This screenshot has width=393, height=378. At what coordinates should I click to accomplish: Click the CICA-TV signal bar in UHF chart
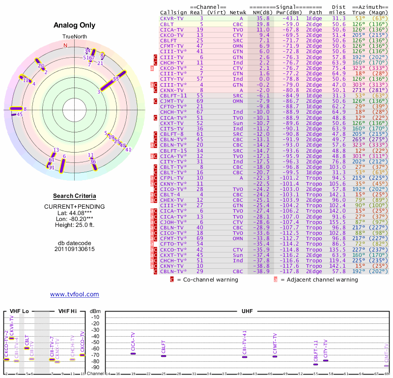tap(133, 353)
